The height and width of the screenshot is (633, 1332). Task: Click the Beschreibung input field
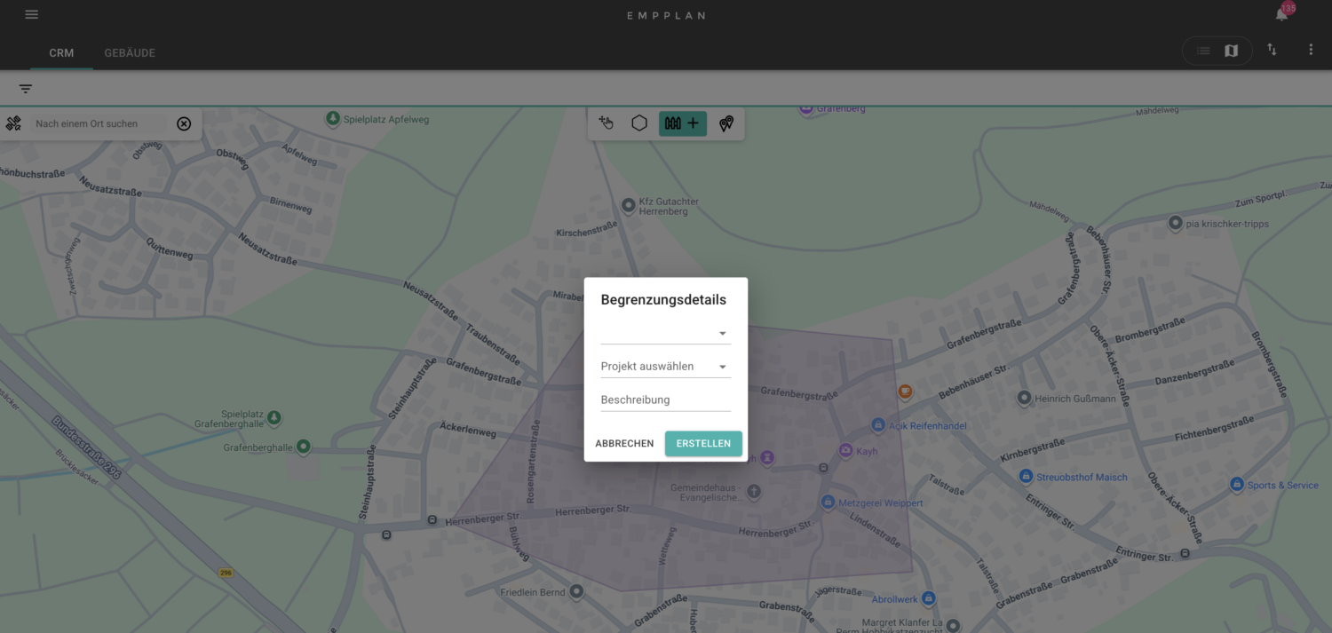[x=665, y=400]
